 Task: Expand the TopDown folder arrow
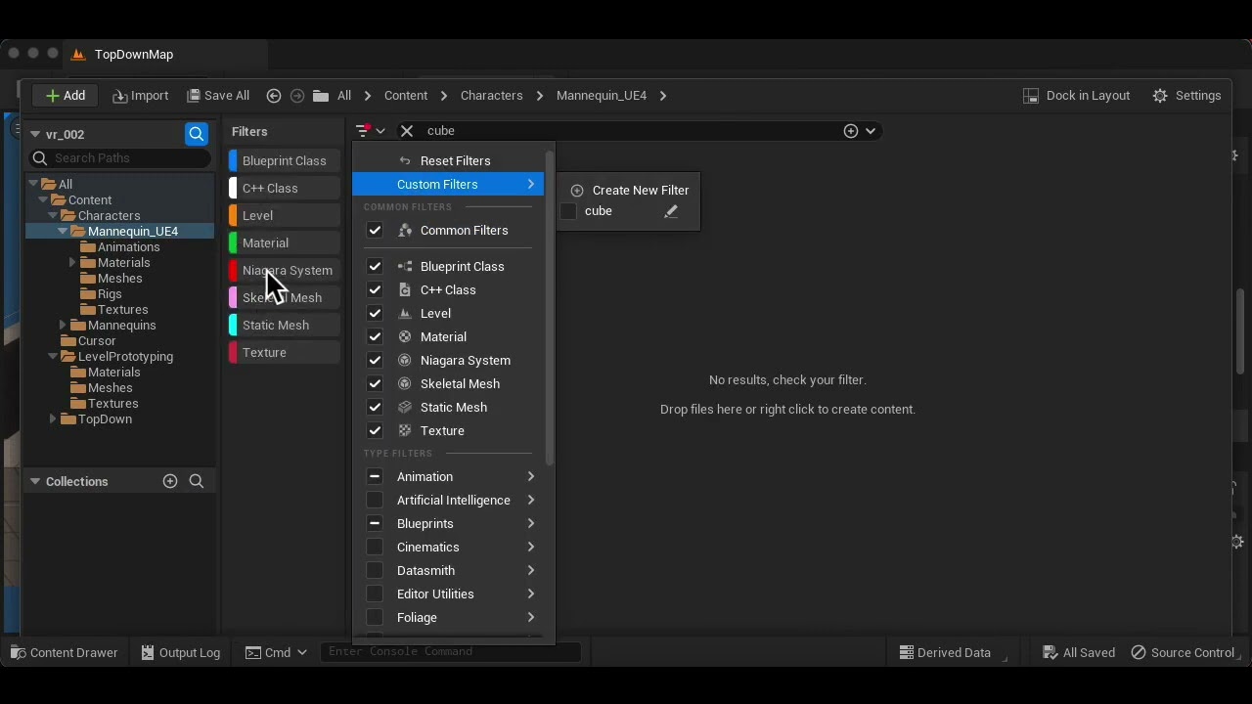[x=53, y=418]
